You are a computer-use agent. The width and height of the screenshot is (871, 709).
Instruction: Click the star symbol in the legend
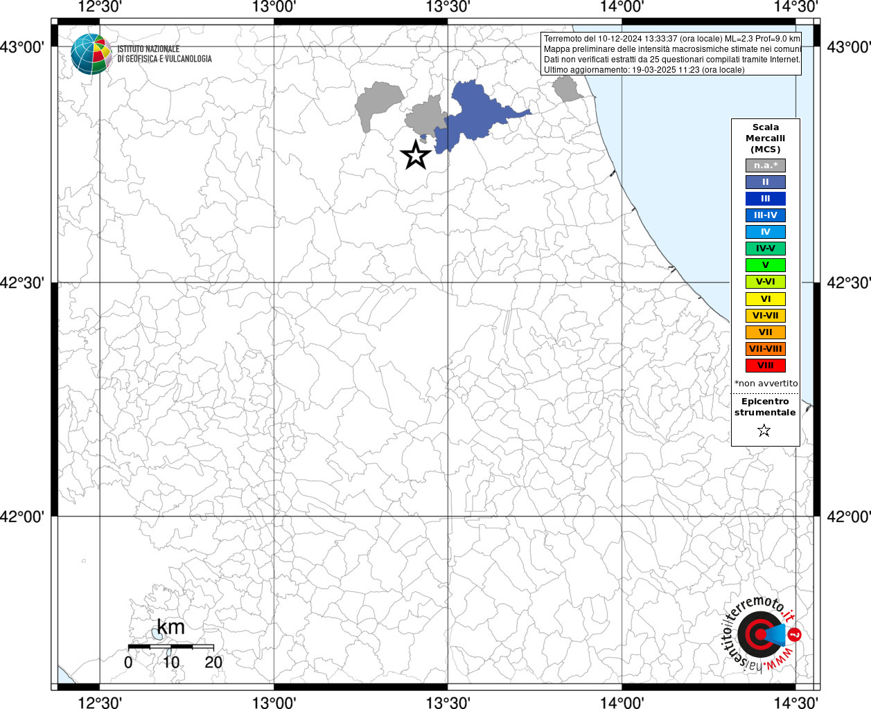764,431
